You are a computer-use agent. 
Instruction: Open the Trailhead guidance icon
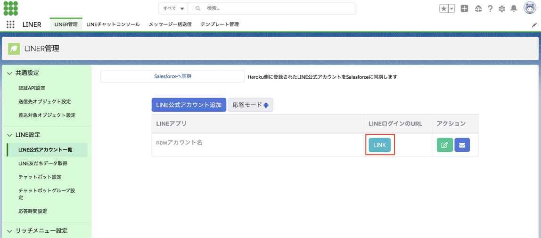478,8
